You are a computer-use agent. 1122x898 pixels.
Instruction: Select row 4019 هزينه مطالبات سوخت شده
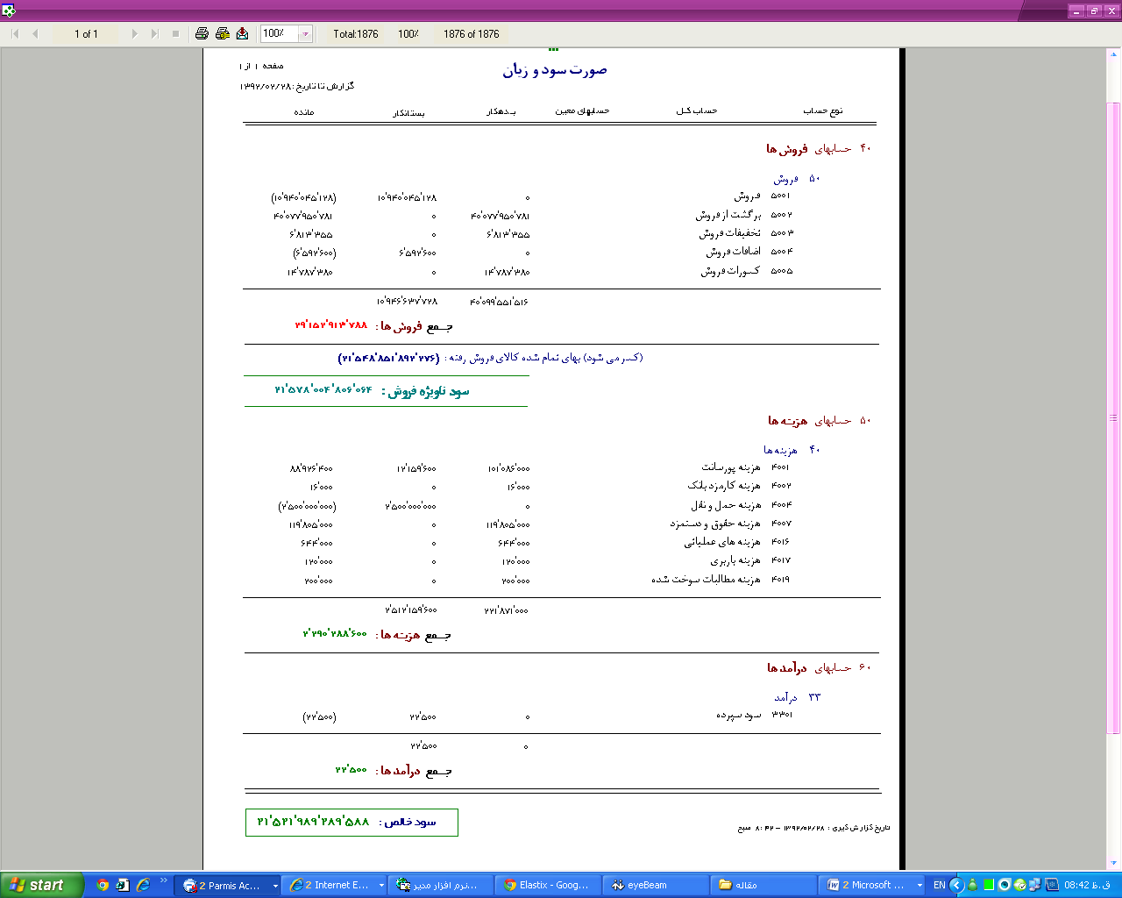point(547,580)
